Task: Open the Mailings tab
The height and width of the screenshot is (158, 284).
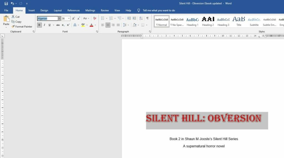Action: coord(90,10)
